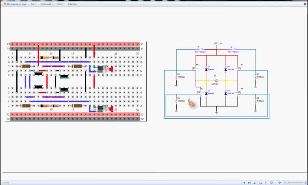Open the help icon at top right
308x185 pixels.
(305, 4)
